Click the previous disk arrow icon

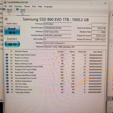tap(6, 19)
